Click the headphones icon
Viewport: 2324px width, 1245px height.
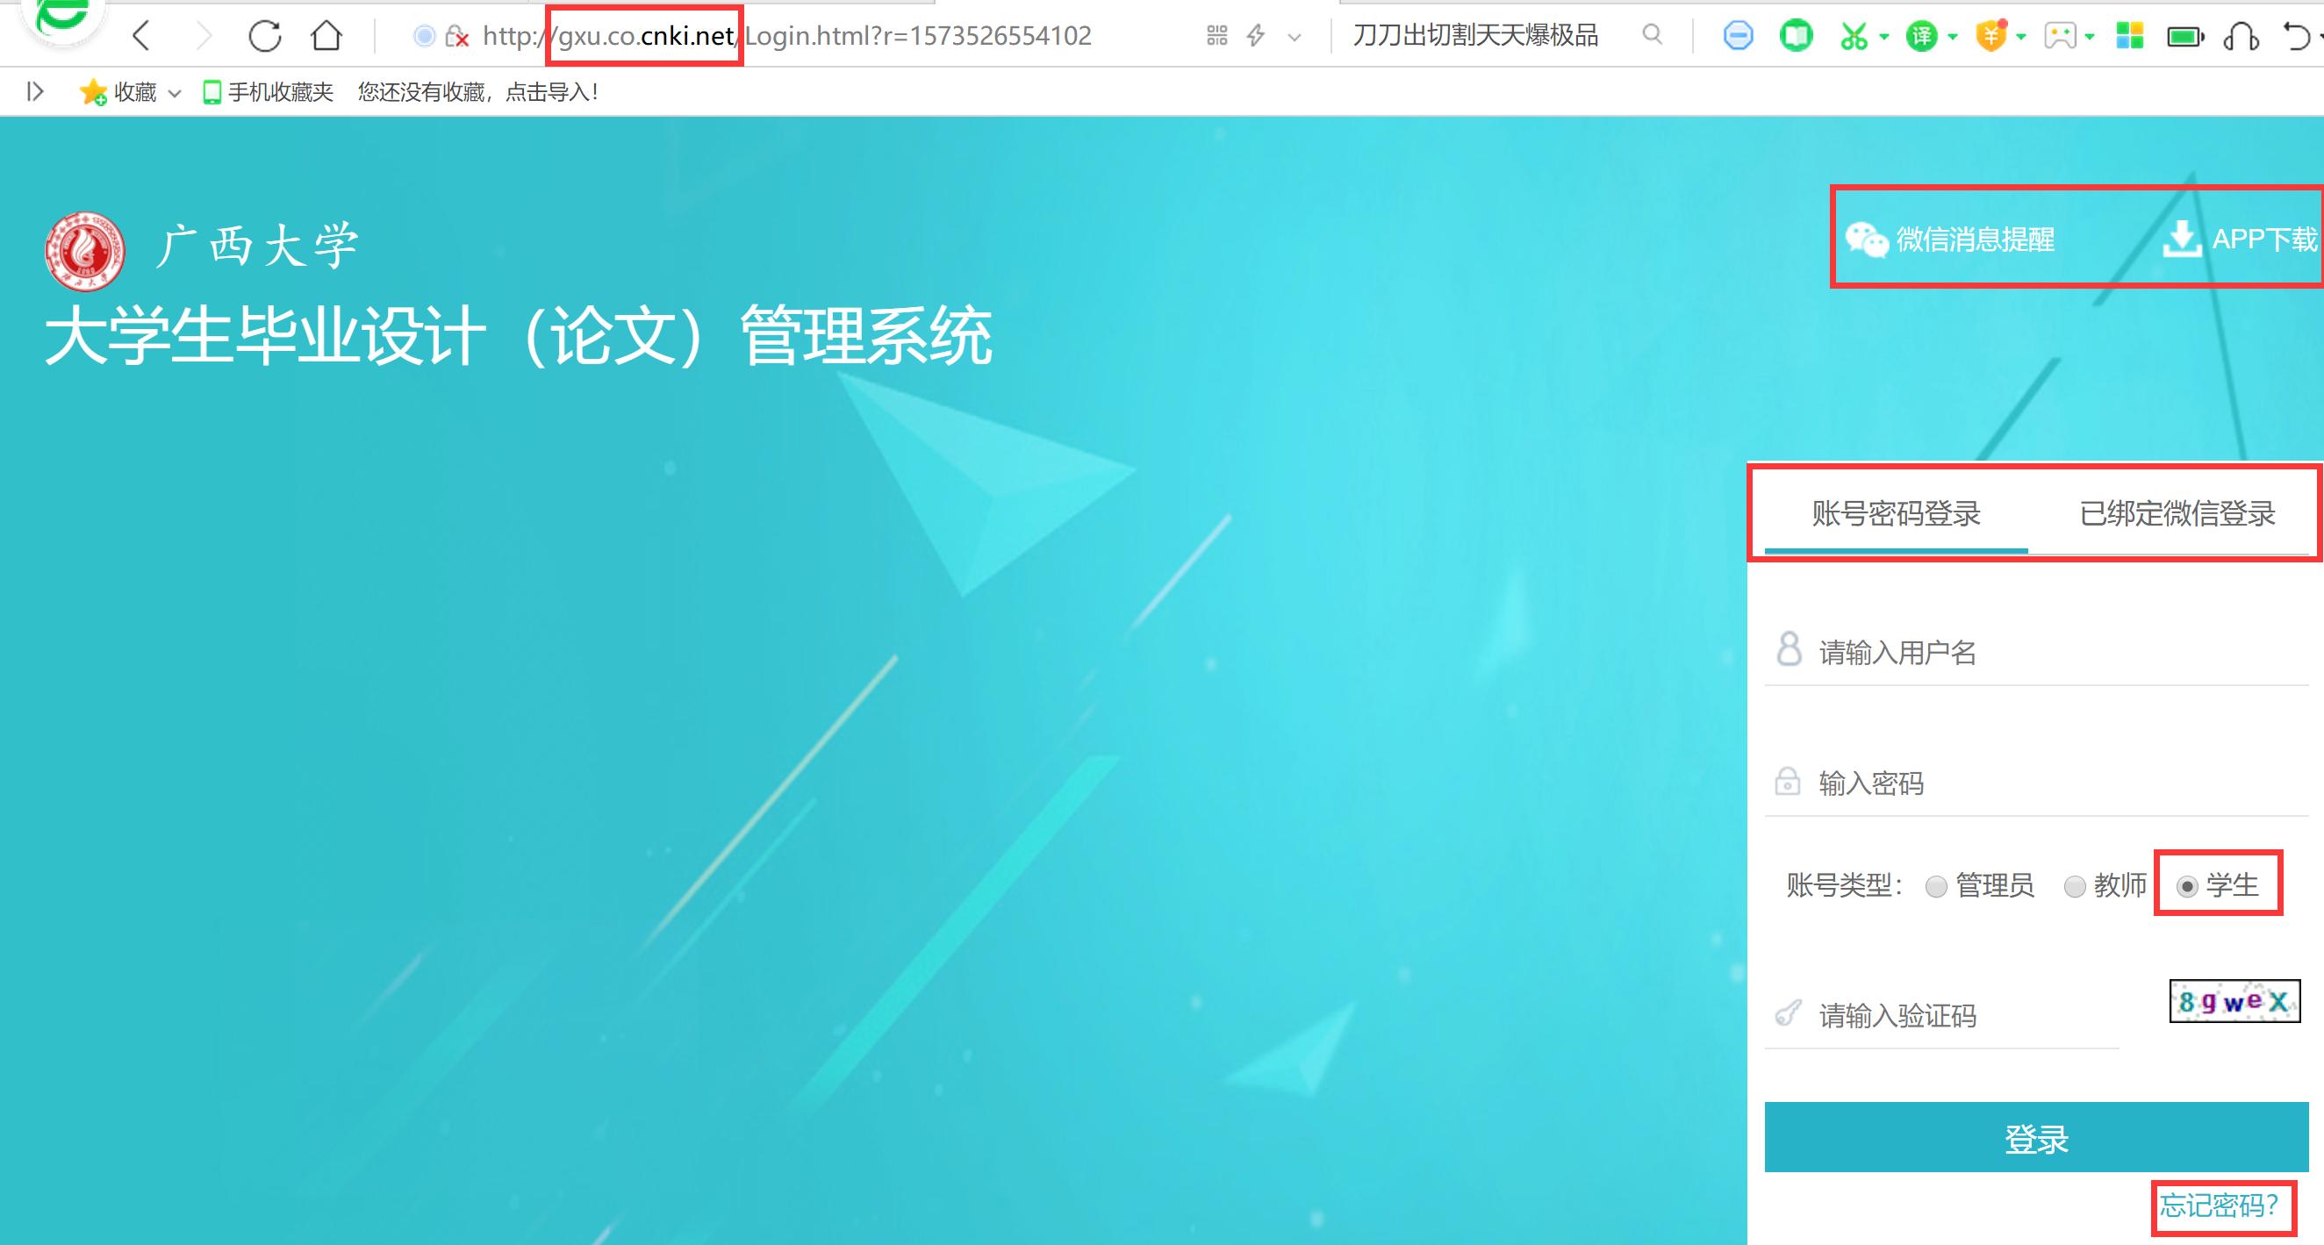click(x=2242, y=37)
